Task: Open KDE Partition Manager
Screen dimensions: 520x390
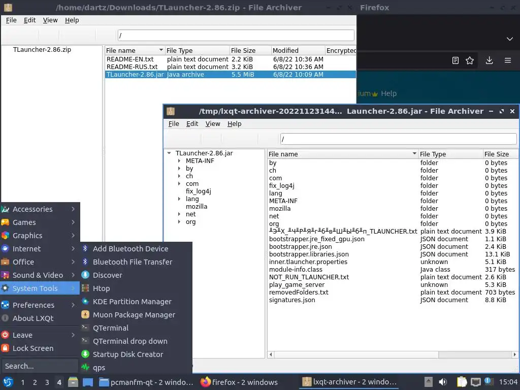Action: tap(136, 302)
